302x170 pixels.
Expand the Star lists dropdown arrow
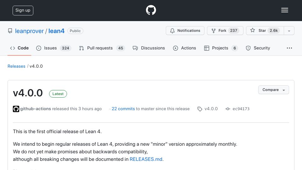pos(289,31)
